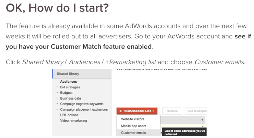Viewport: 254px width, 138px height.
Task: Click the Add to ad group button
Action: tap(196, 111)
